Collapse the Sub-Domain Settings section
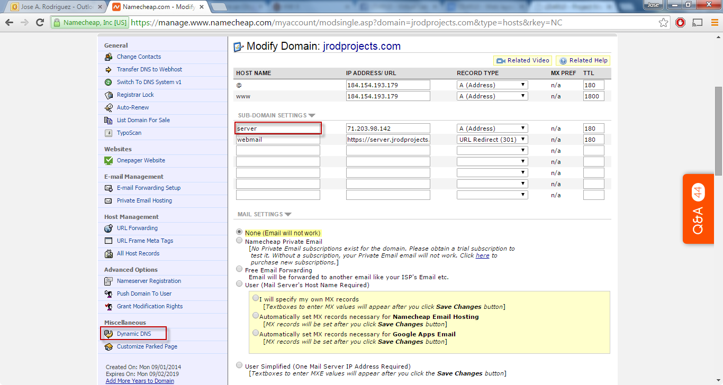The image size is (723, 385). 312,115
